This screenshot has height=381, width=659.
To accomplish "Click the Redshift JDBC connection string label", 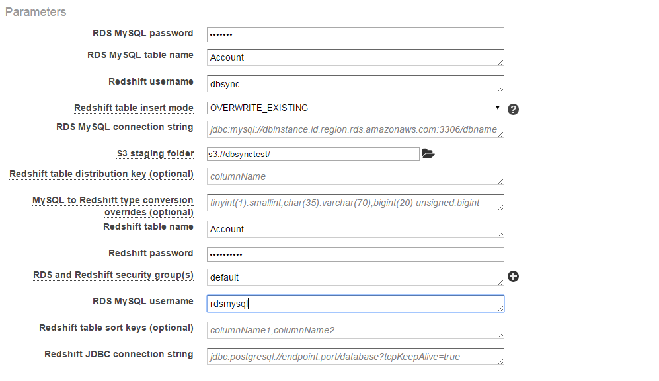I will (x=118, y=354).
